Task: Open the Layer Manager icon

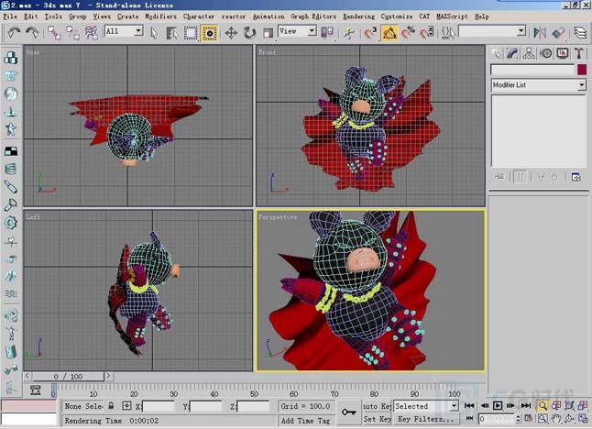Action: tap(580, 33)
